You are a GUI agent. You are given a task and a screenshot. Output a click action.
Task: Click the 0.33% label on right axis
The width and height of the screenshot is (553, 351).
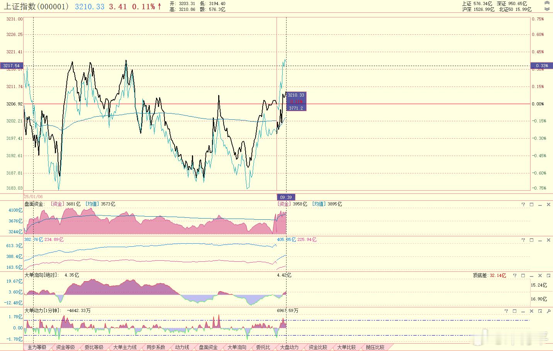coord(542,66)
